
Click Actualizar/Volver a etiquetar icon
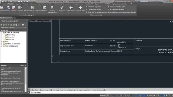32,8
